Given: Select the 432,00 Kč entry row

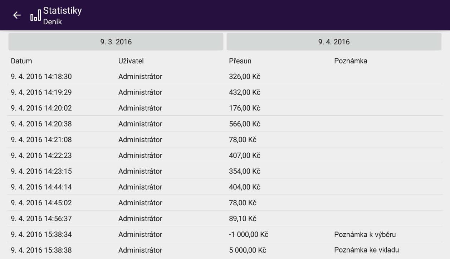Looking at the screenshot, I should click(244, 92).
